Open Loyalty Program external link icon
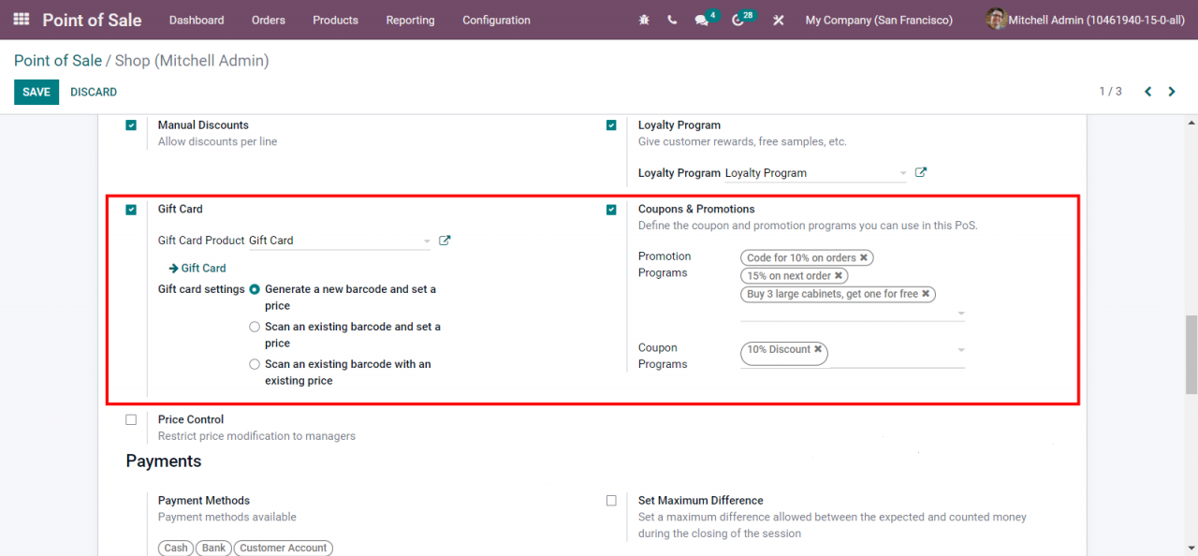The height and width of the screenshot is (556, 1198). click(921, 172)
